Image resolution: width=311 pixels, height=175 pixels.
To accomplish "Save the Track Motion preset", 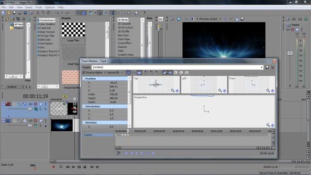I will coord(267,68).
